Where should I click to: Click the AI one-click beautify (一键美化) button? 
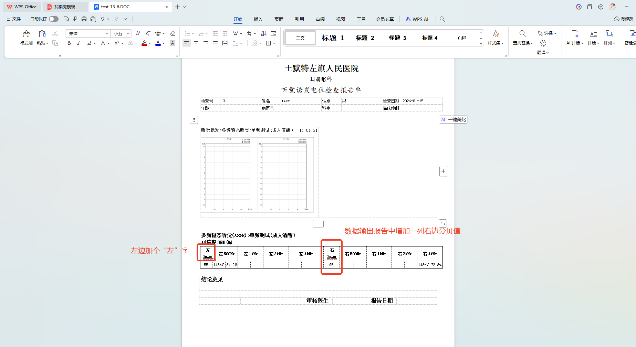(x=453, y=119)
